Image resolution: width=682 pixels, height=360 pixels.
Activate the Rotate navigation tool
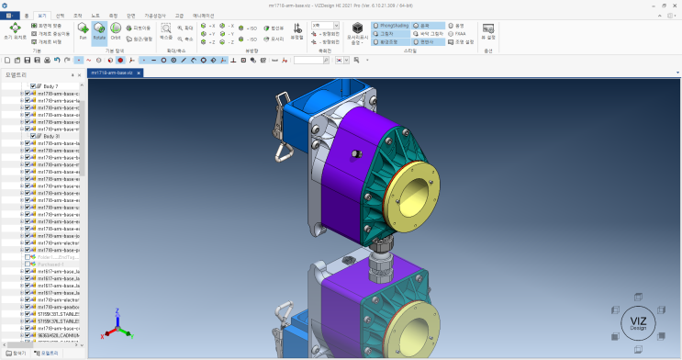pyautogui.click(x=99, y=32)
